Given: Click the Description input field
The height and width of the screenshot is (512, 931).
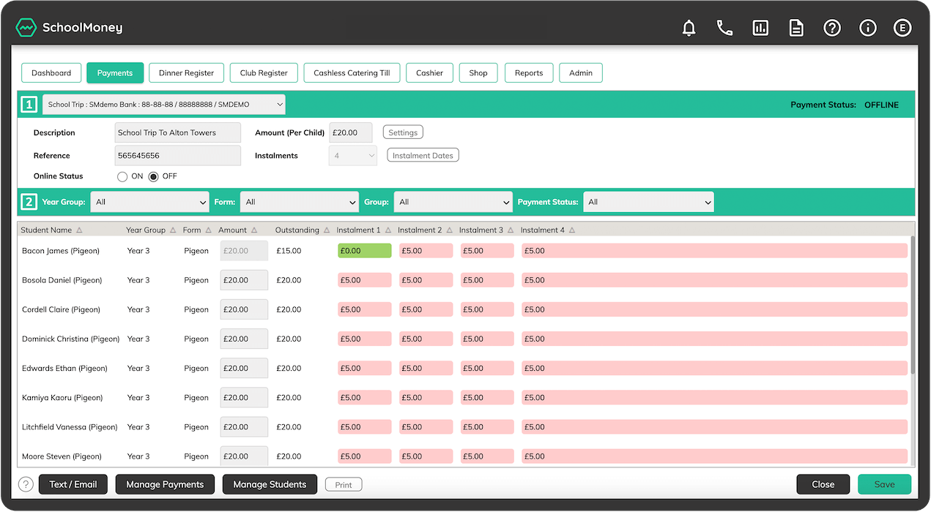Looking at the screenshot, I should [x=178, y=132].
